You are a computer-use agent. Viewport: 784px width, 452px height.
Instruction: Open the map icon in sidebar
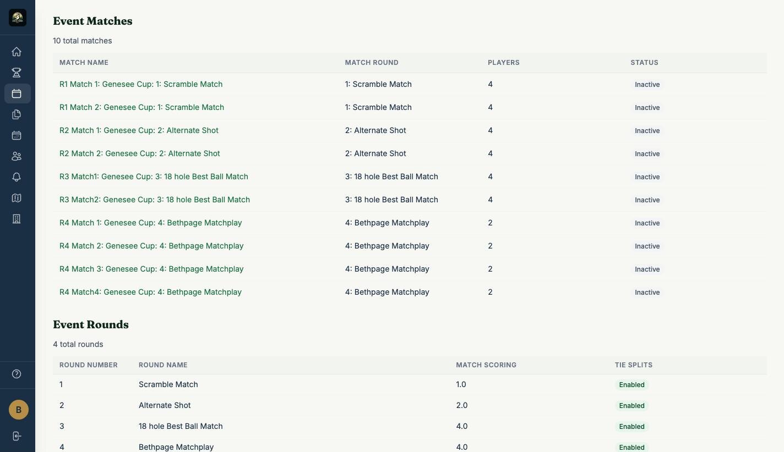[x=17, y=198]
